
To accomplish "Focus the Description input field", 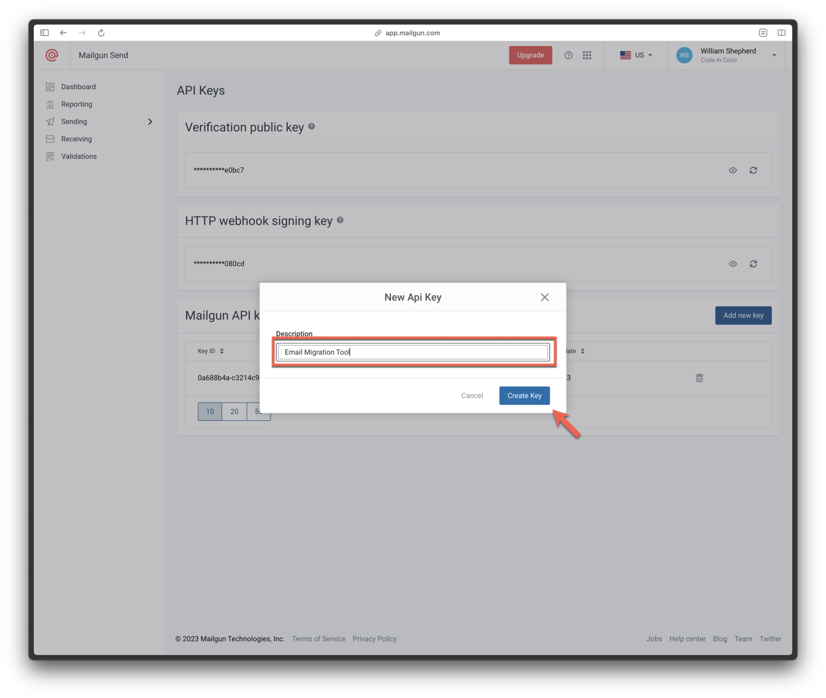I will (x=413, y=352).
